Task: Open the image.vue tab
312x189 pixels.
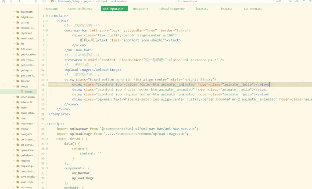Action: click(140, 8)
